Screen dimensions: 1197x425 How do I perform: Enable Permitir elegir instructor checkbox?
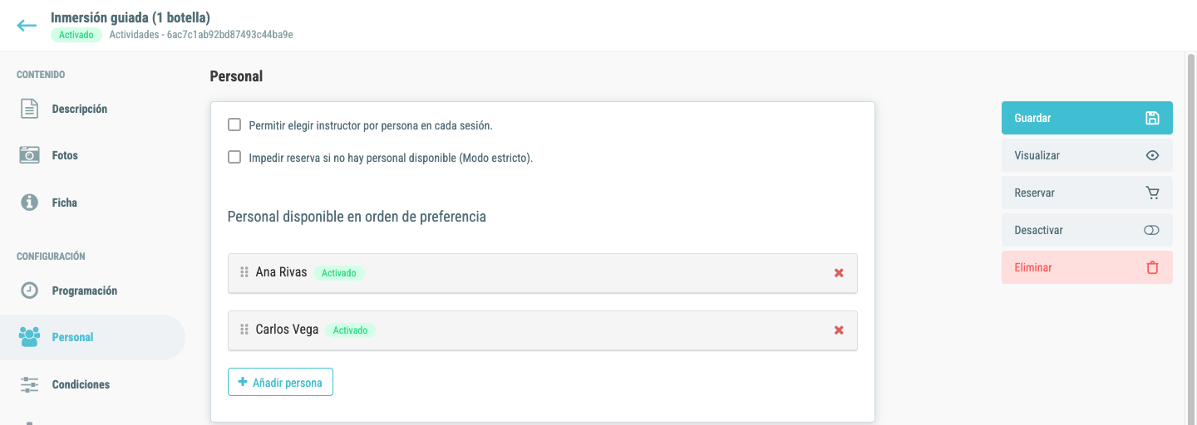coord(234,125)
